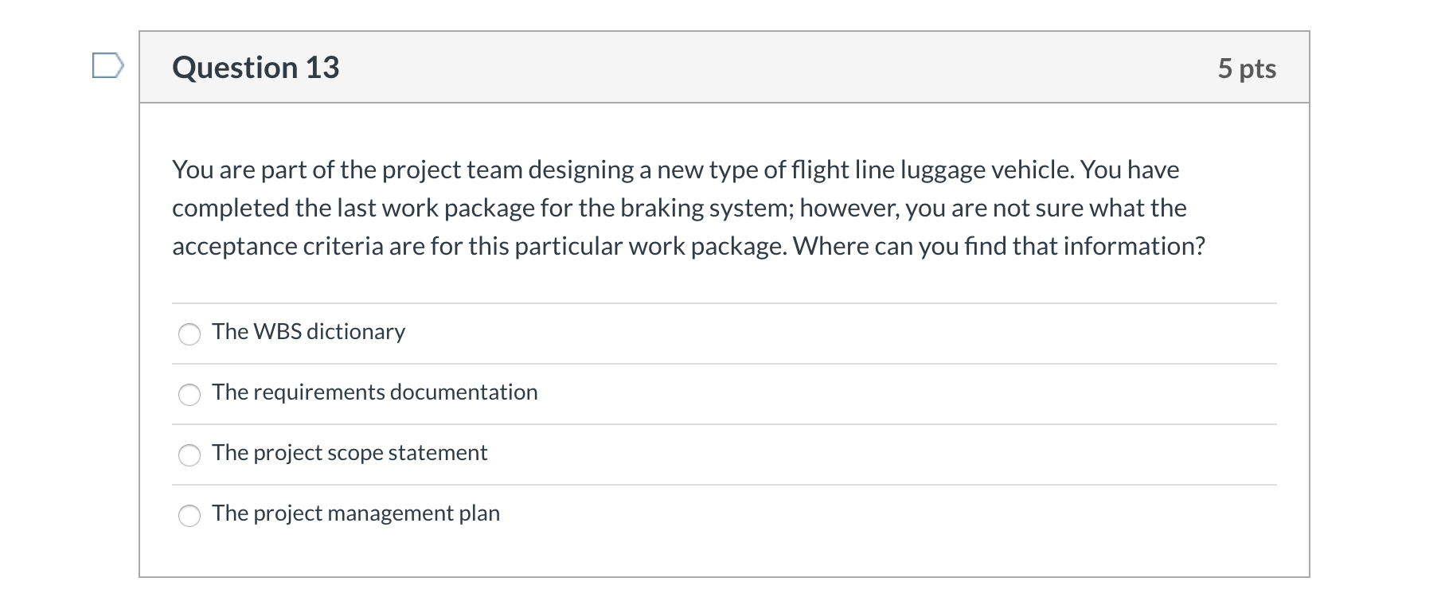Click the words 'flight line luggage vehicle'
Screen dimensions: 1445x605
tap(931, 170)
